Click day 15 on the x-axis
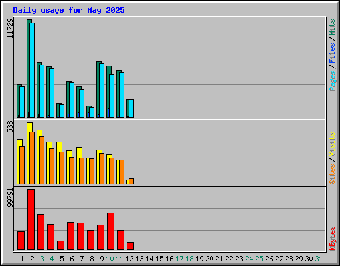The image size is (340, 266). click(159, 259)
